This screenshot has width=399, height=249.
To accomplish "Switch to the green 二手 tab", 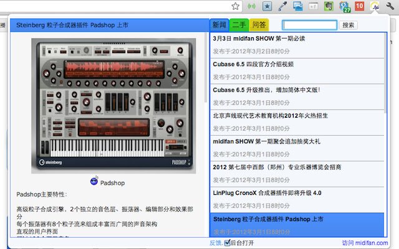I will coord(239,25).
